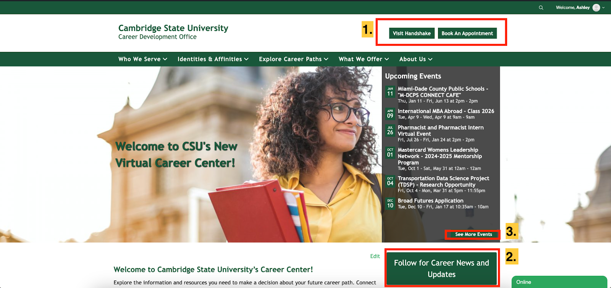Screen dimensions: 611x288
Task: Click the search magnifier icon
Action: 541,8
